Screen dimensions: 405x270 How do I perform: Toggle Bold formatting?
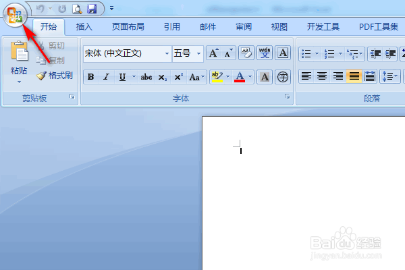click(x=90, y=77)
